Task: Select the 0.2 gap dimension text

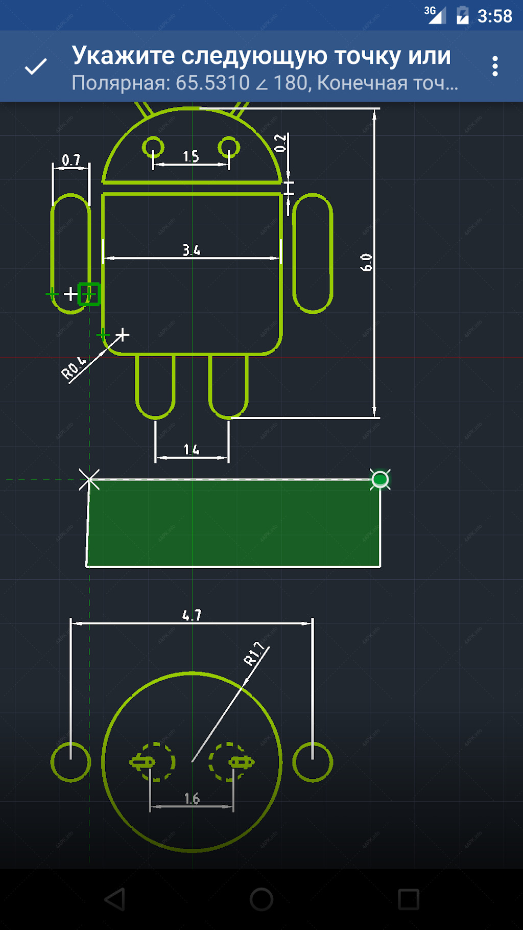Action: tap(280, 143)
